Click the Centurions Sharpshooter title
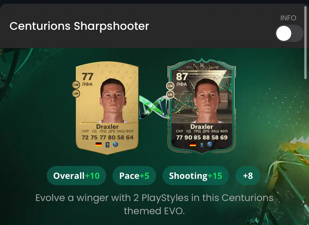Viewport: 309px width, 225px height. [79, 26]
